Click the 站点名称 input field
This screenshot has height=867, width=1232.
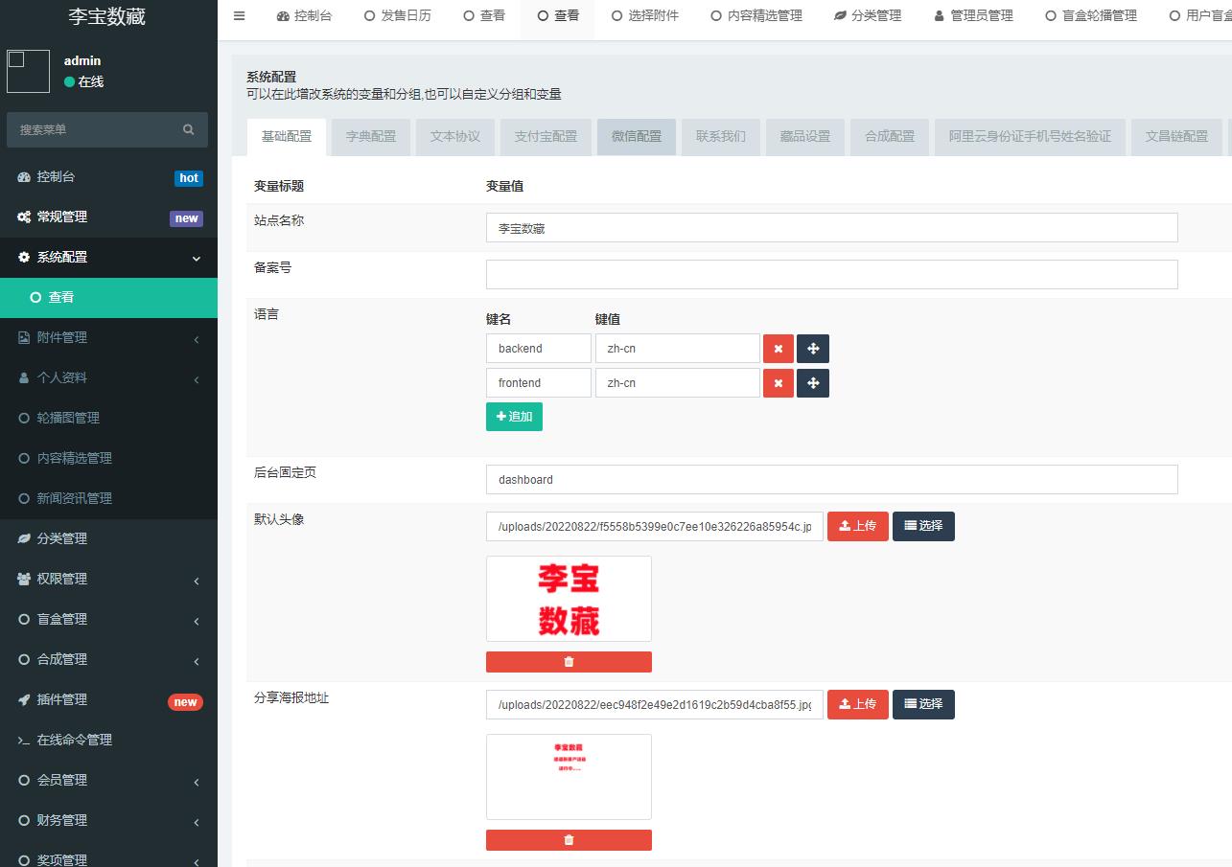coord(831,228)
